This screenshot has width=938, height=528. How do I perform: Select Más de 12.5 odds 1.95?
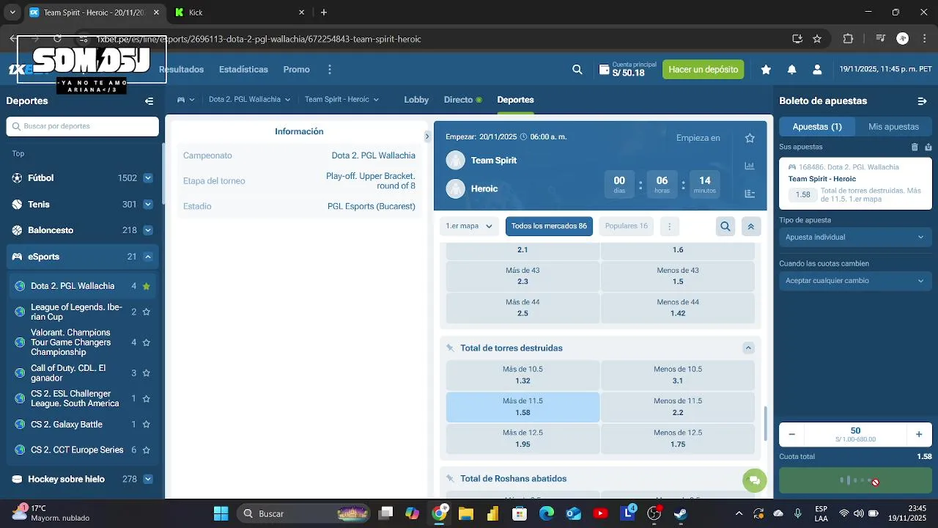point(522,439)
